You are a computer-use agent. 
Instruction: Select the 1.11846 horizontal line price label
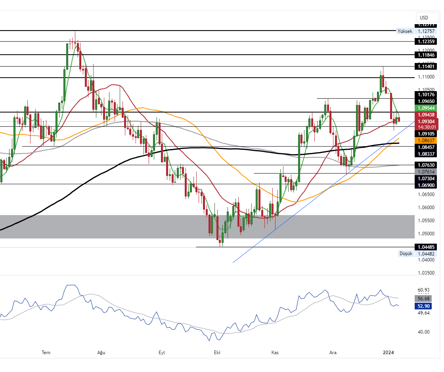point(427,55)
